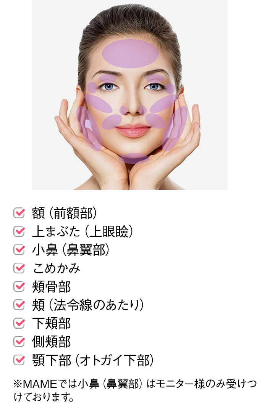Toggle the 小鼻 (鼻翼部) checkbox

[x=19, y=250]
